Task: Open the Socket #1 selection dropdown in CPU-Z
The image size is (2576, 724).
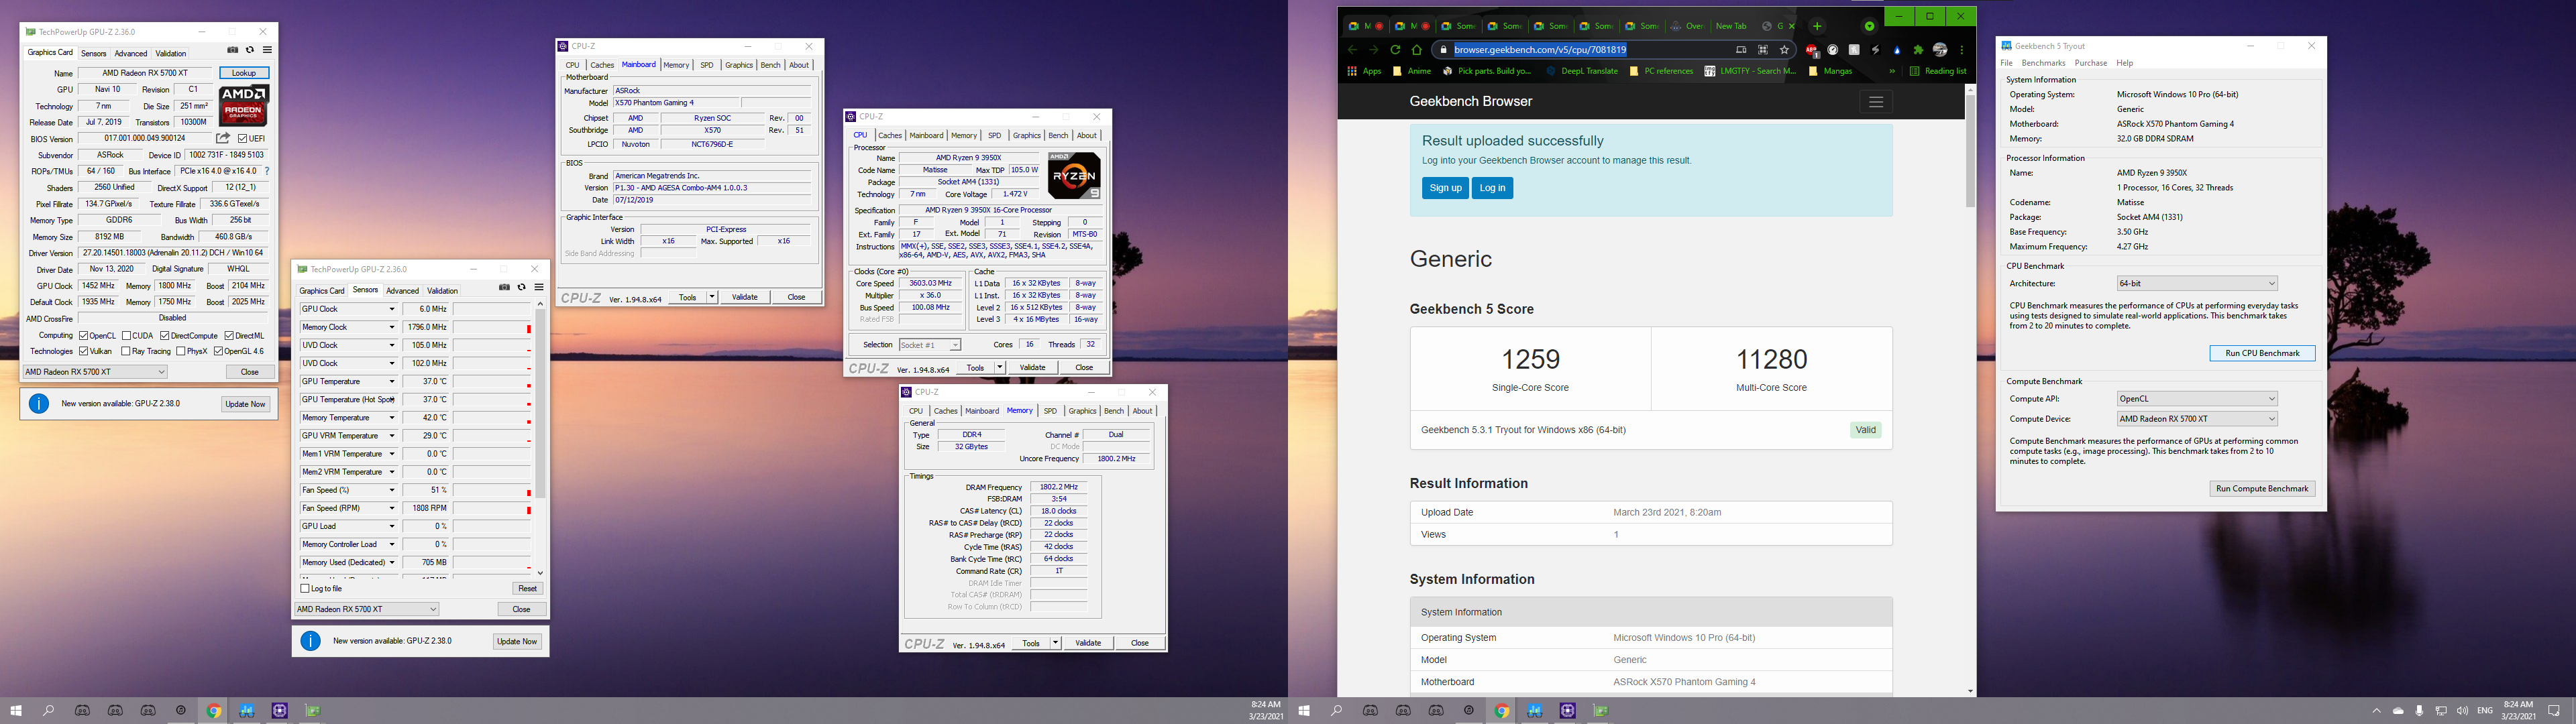Action: pos(929,345)
